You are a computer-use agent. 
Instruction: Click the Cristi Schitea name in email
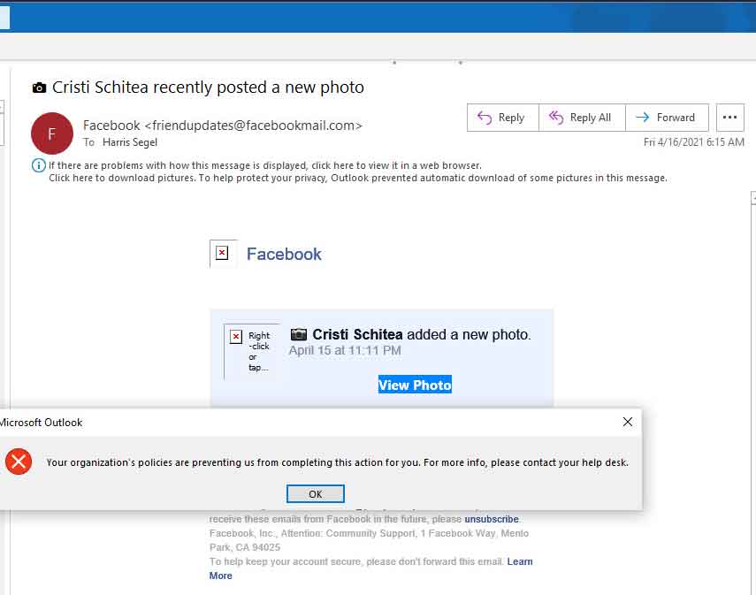[x=357, y=334]
